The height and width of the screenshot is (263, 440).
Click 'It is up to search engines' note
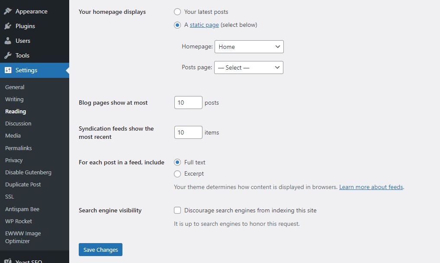click(237, 224)
